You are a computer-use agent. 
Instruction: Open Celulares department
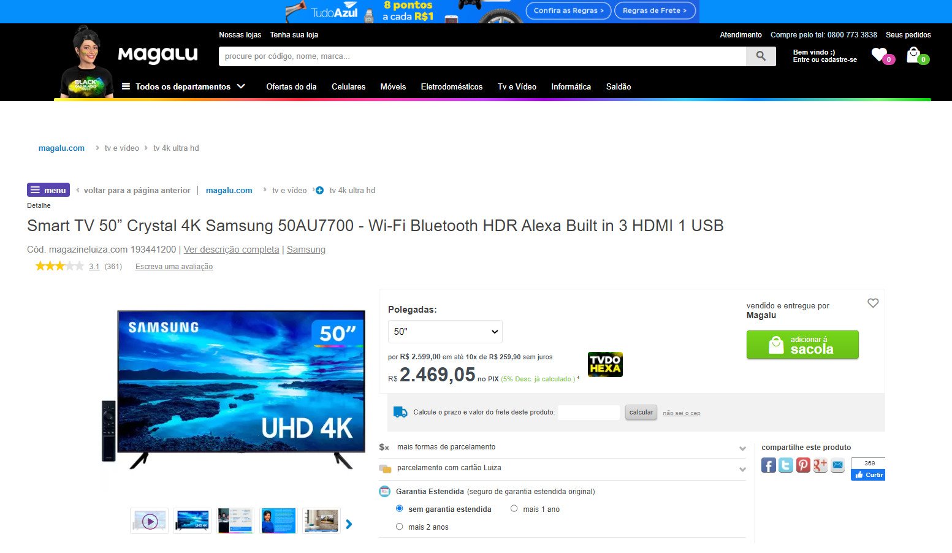(x=348, y=86)
